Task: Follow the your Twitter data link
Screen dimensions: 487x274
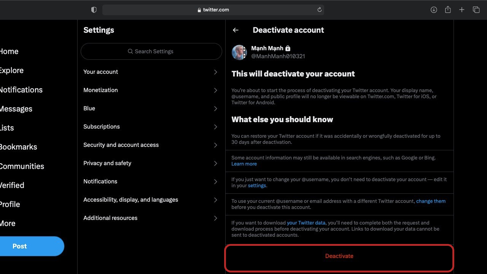Action: point(306,223)
